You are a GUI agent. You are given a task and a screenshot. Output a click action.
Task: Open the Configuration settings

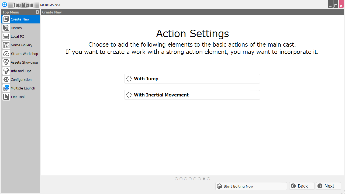pyautogui.click(x=21, y=79)
